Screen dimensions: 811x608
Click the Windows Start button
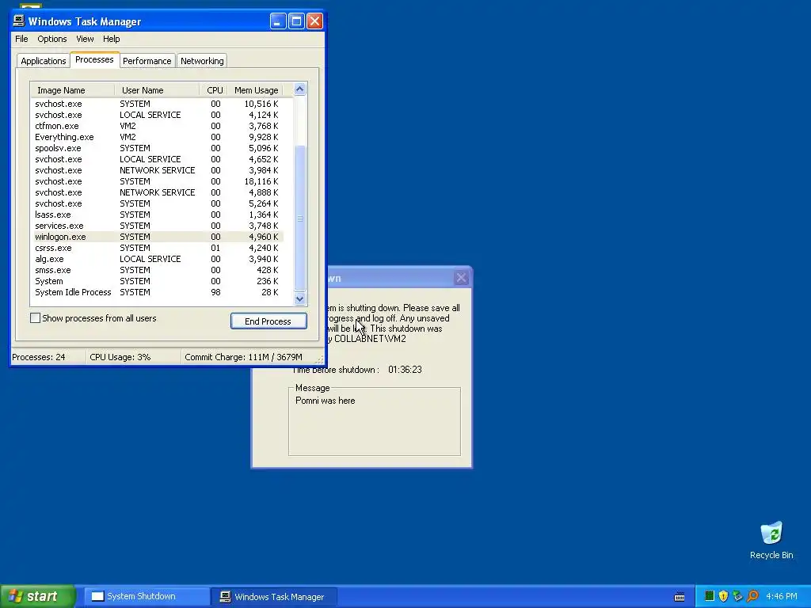(38, 596)
